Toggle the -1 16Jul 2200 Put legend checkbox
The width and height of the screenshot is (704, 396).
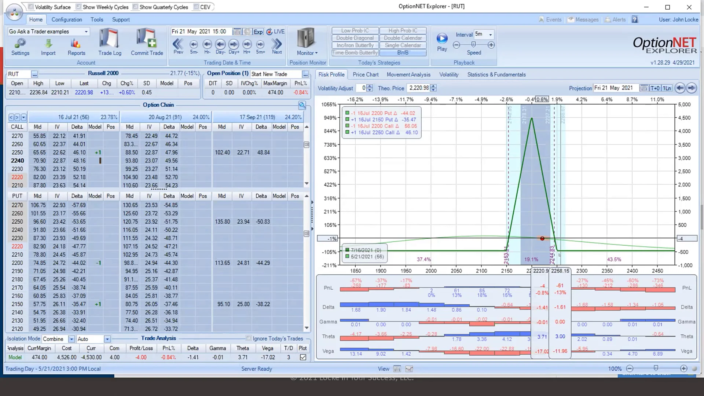click(x=347, y=113)
